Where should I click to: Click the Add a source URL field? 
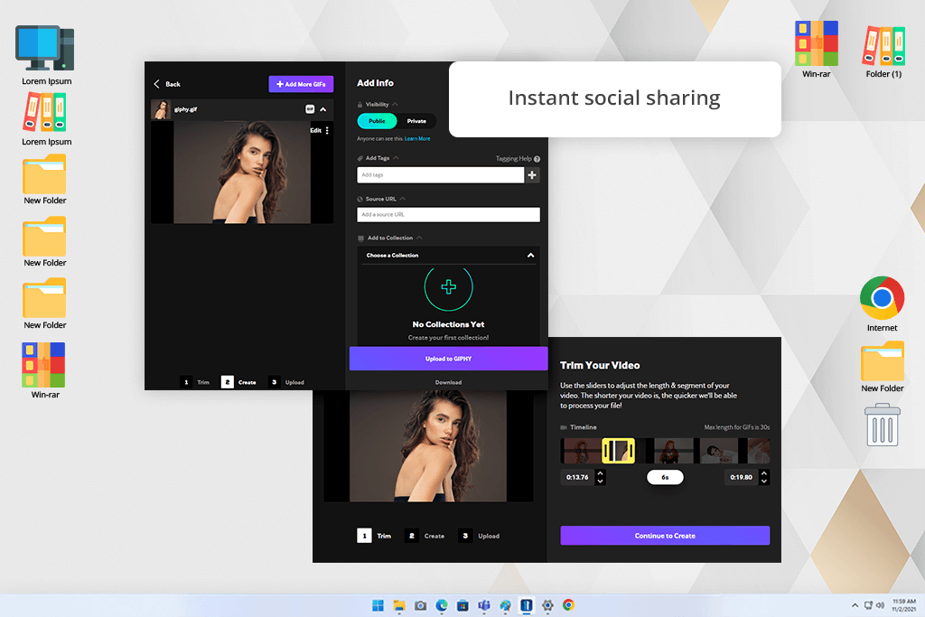click(x=448, y=215)
